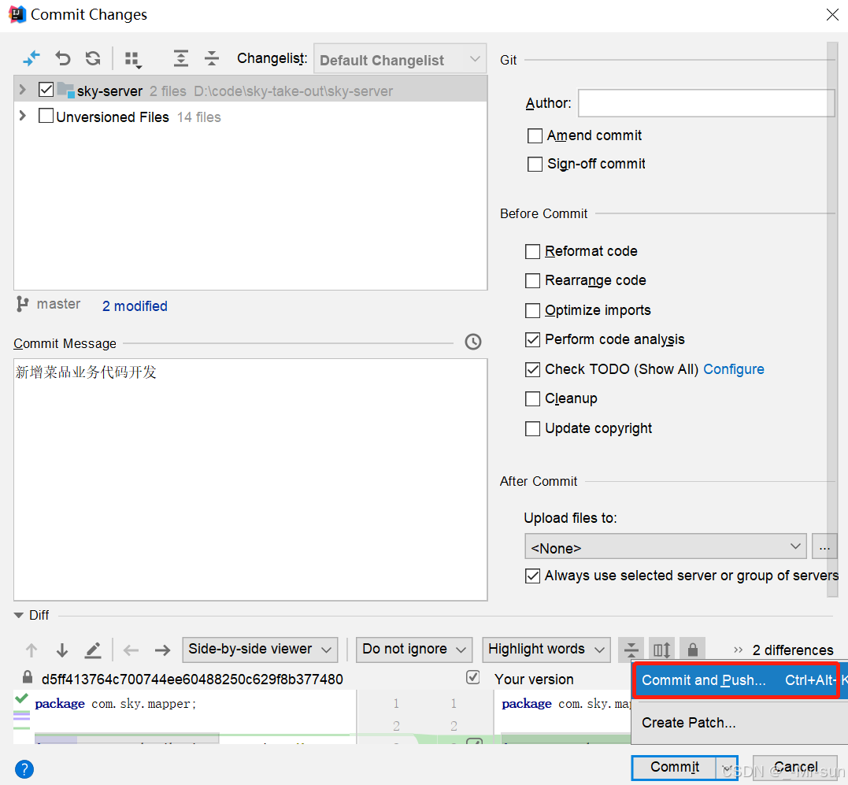Close the Commit Changes dialog
The height and width of the screenshot is (785, 848).
[x=833, y=15]
